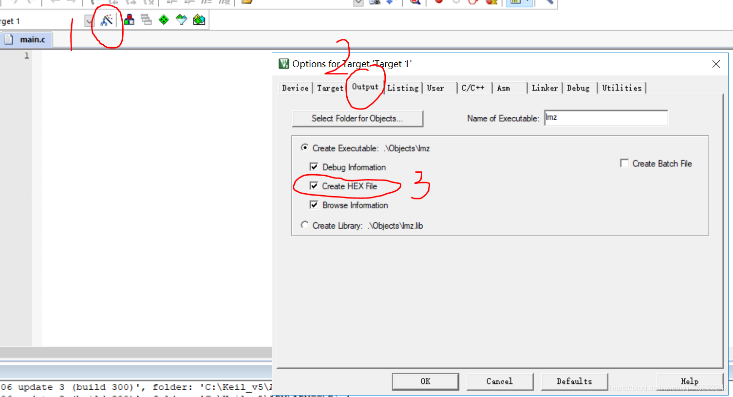Image resolution: width=733 pixels, height=397 pixels.
Task: Open the User tab
Action: coord(435,88)
